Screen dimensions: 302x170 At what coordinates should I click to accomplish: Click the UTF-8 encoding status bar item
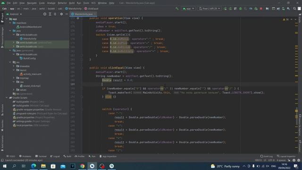(x=271, y=160)
